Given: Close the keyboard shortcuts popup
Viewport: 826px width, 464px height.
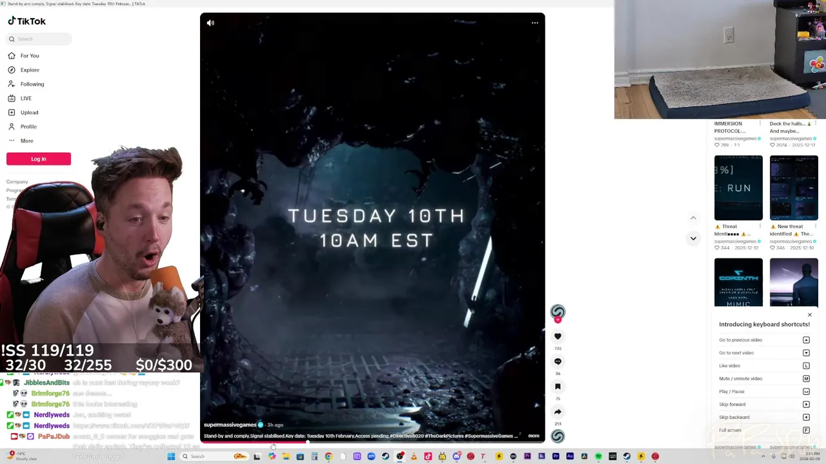Looking at the screenshot, I should (810, 315).
